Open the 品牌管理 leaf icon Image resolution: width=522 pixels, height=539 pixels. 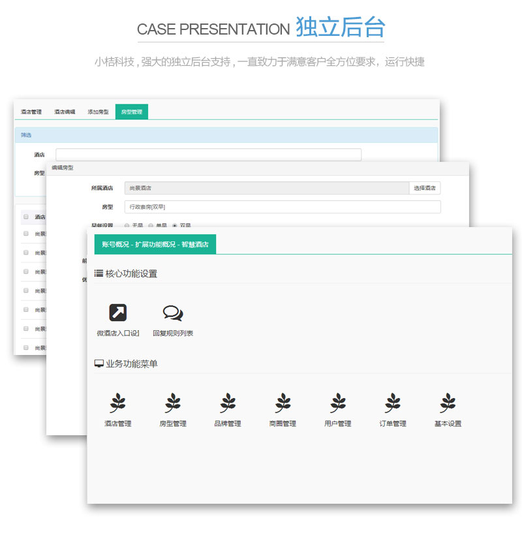click(x=228, y=403)
